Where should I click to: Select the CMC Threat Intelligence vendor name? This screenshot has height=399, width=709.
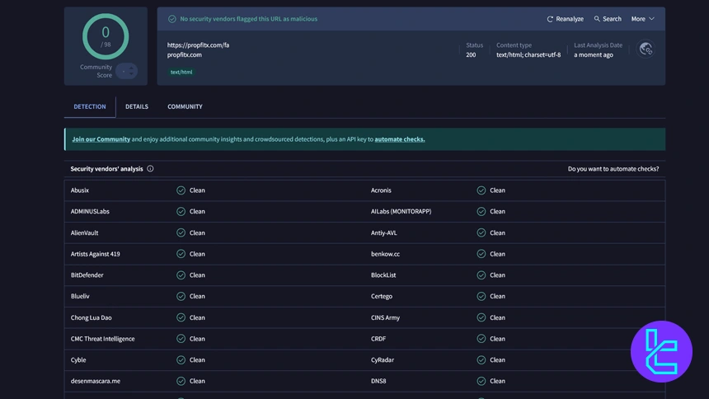click(103, 339)
